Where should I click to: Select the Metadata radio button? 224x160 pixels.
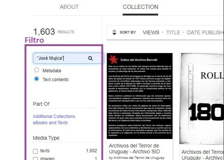36,70
